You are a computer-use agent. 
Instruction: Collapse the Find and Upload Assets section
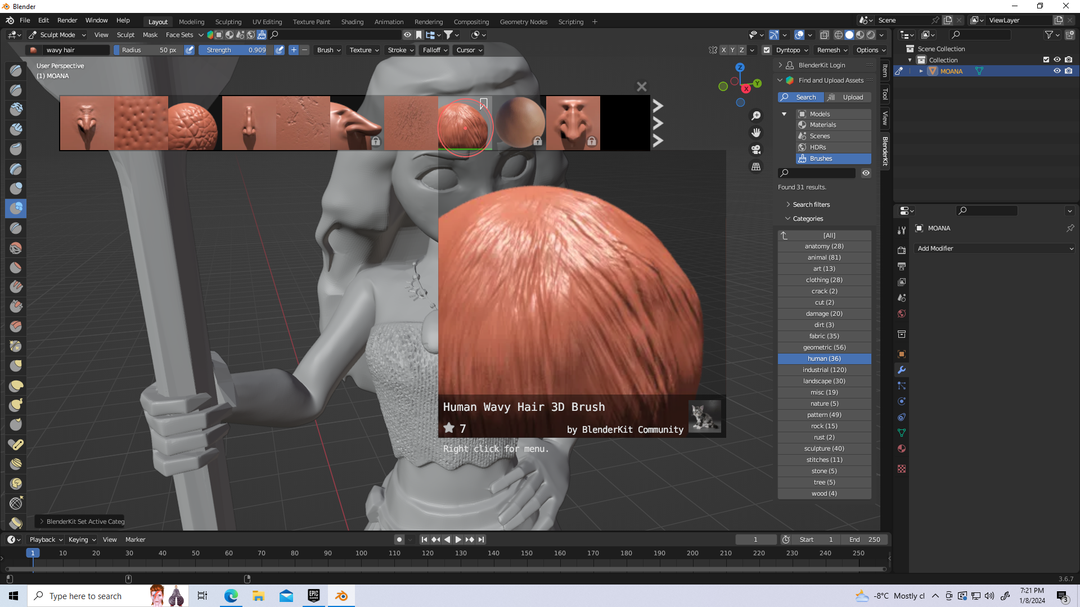coord(780,80)
